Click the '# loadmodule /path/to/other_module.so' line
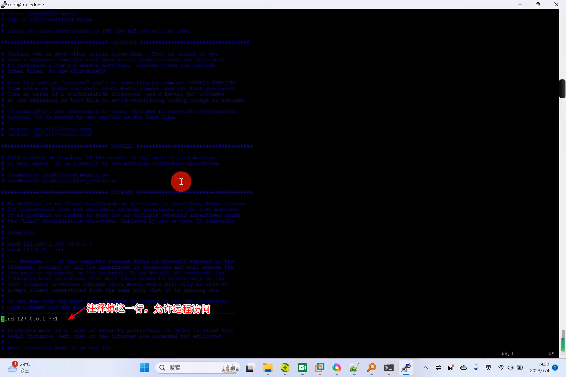The image size is (566, 377). point(59,181)
